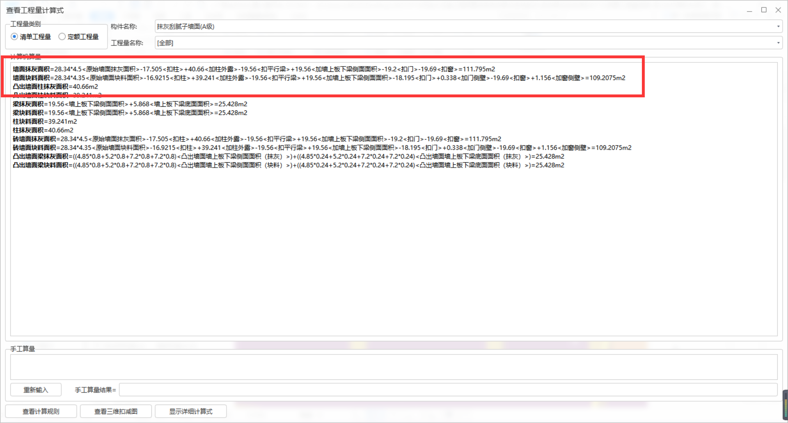Viewport: 788px width, 423px height.
Task: Click the 手工算量结果 input field
Action: pyautogui.click(x=448, y=390)
